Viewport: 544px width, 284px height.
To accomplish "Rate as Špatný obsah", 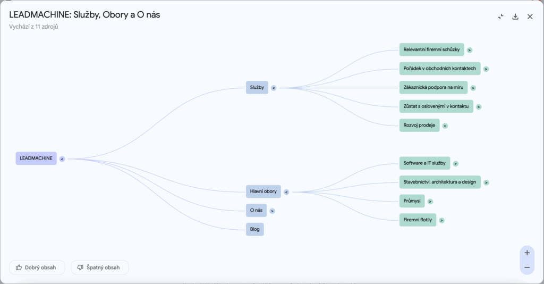I will coord(100,268).
